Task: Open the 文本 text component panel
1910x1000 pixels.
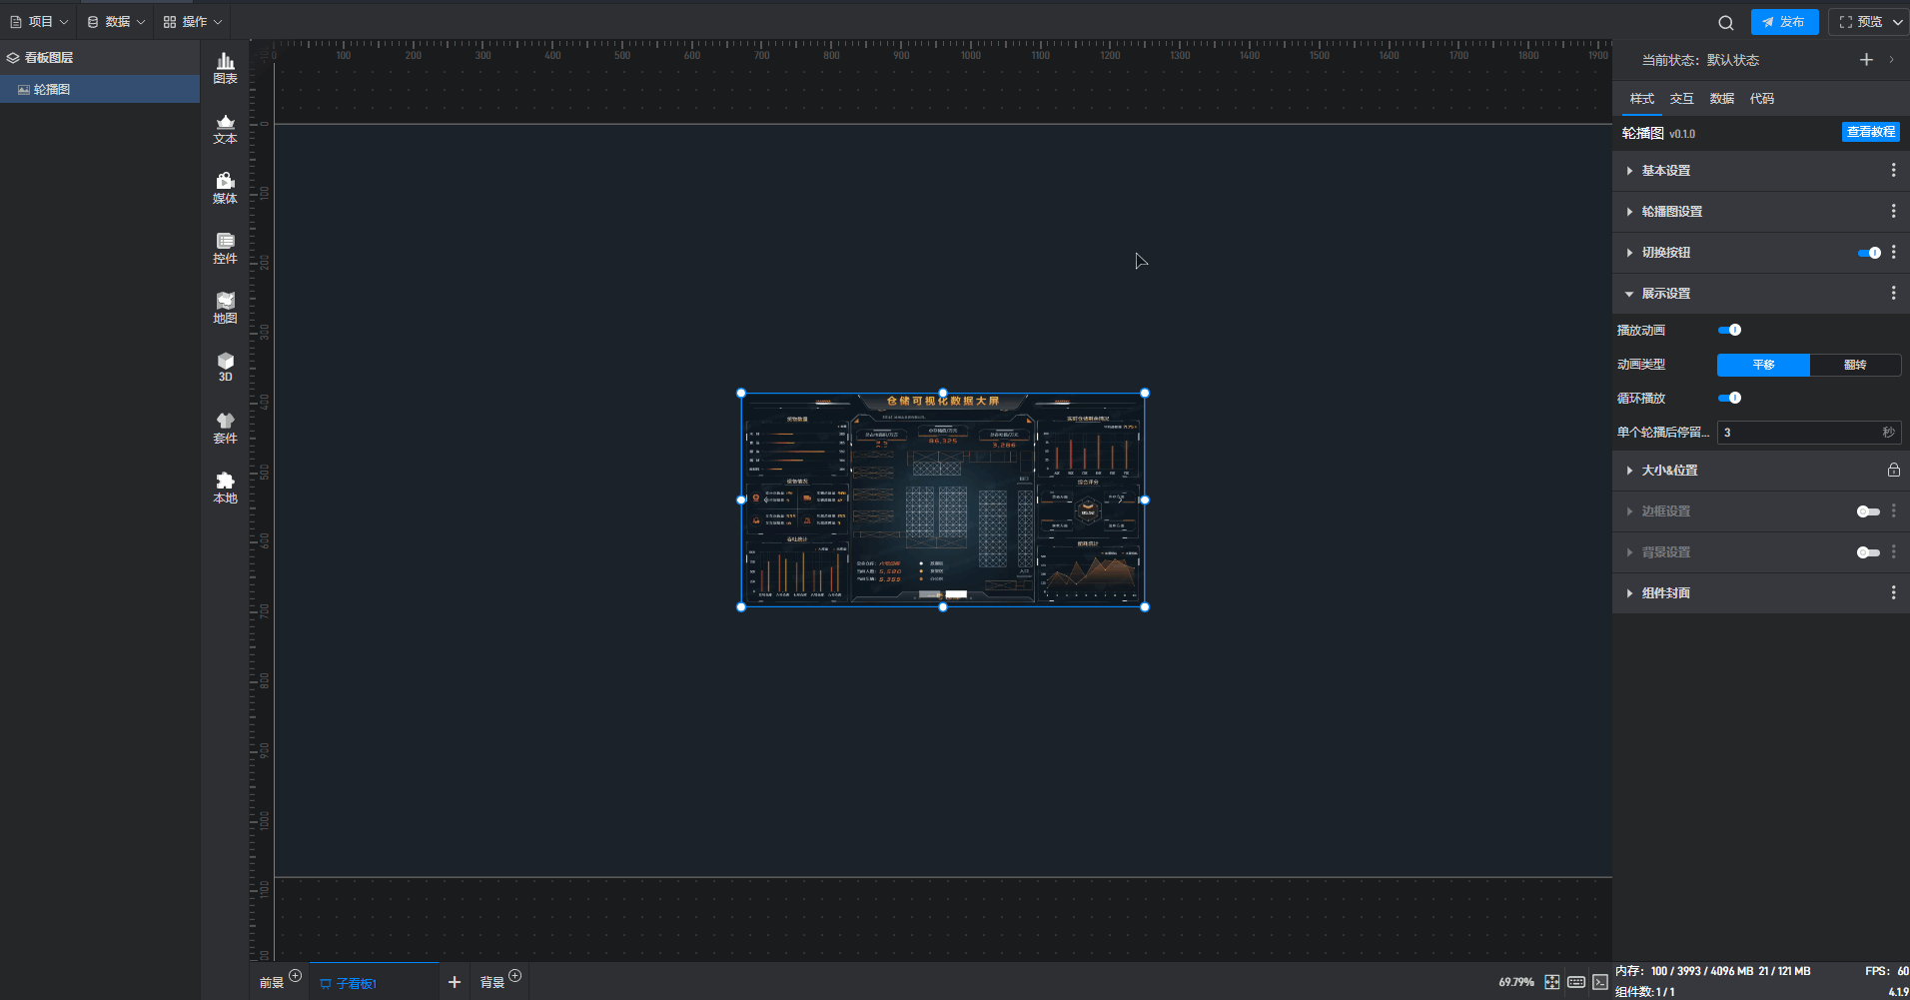Action: (x=225, y=129)
